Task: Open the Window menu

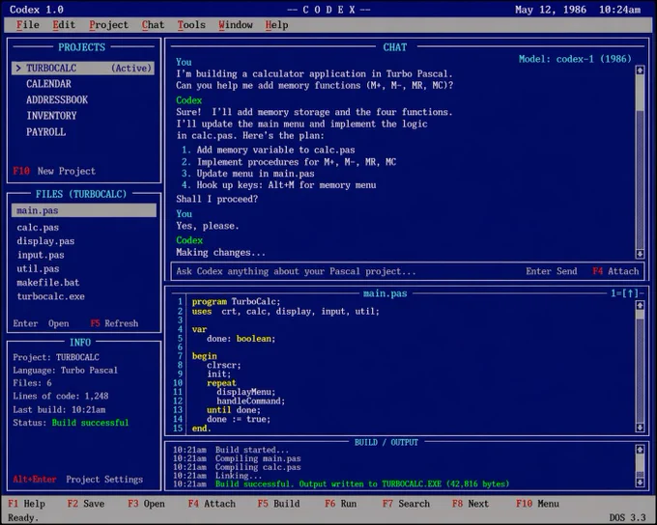Action: (x=236, y=25)
